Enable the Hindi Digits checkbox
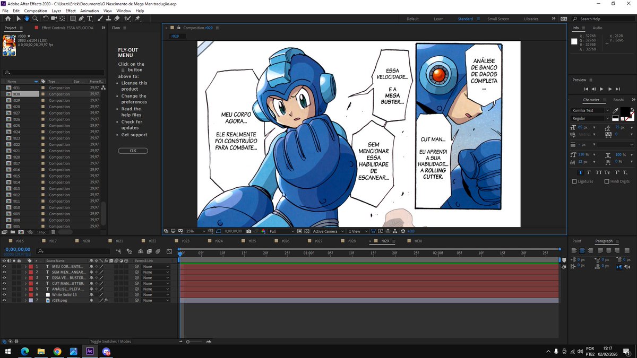 click(607, 181)
